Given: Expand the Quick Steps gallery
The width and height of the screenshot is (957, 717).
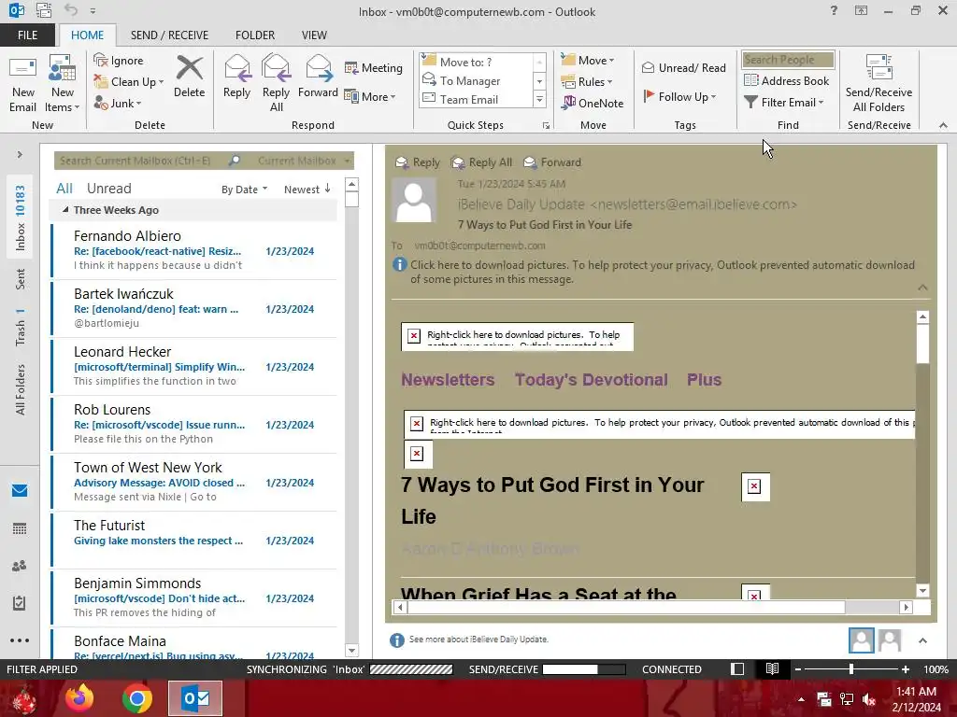Looking at the screenshot, I should click(x=539, y=99).
